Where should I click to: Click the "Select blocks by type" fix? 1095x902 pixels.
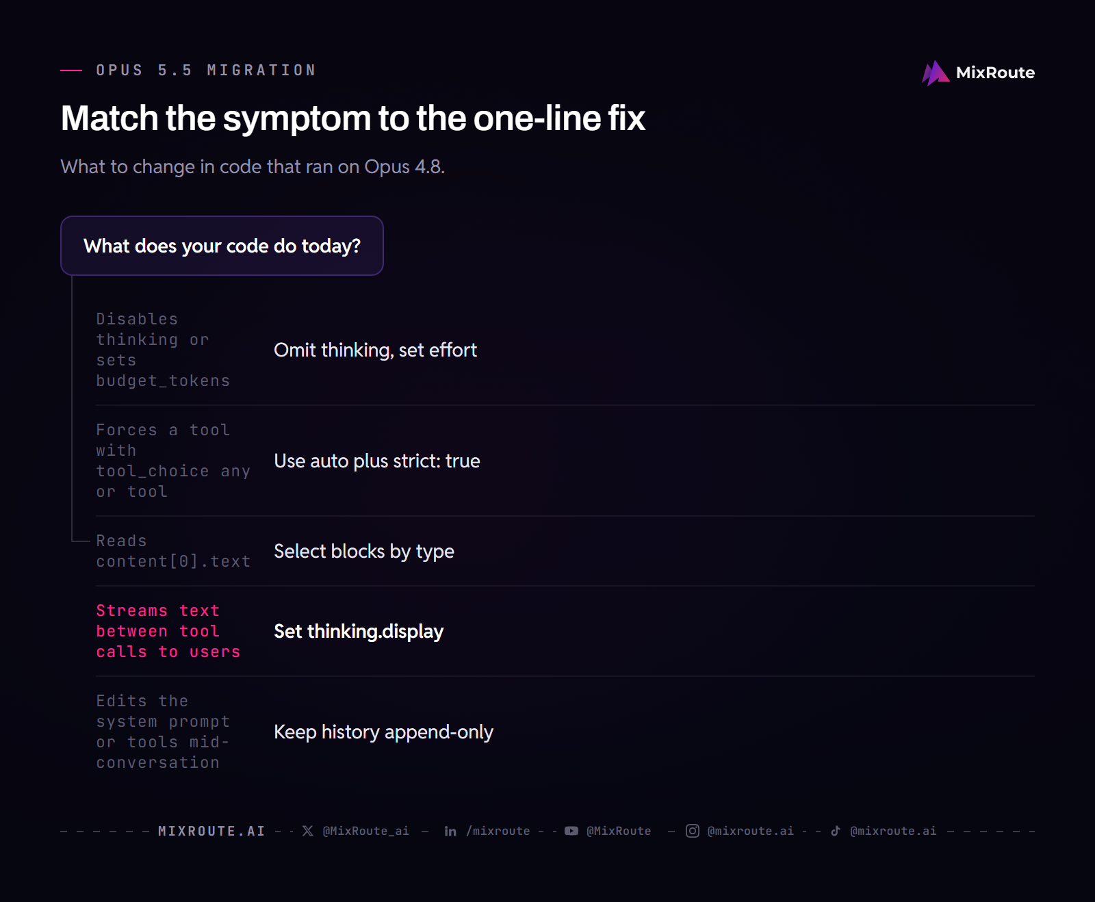pos(364,551)
